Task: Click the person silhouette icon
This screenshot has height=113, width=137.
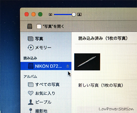Action: pos(31,102)
